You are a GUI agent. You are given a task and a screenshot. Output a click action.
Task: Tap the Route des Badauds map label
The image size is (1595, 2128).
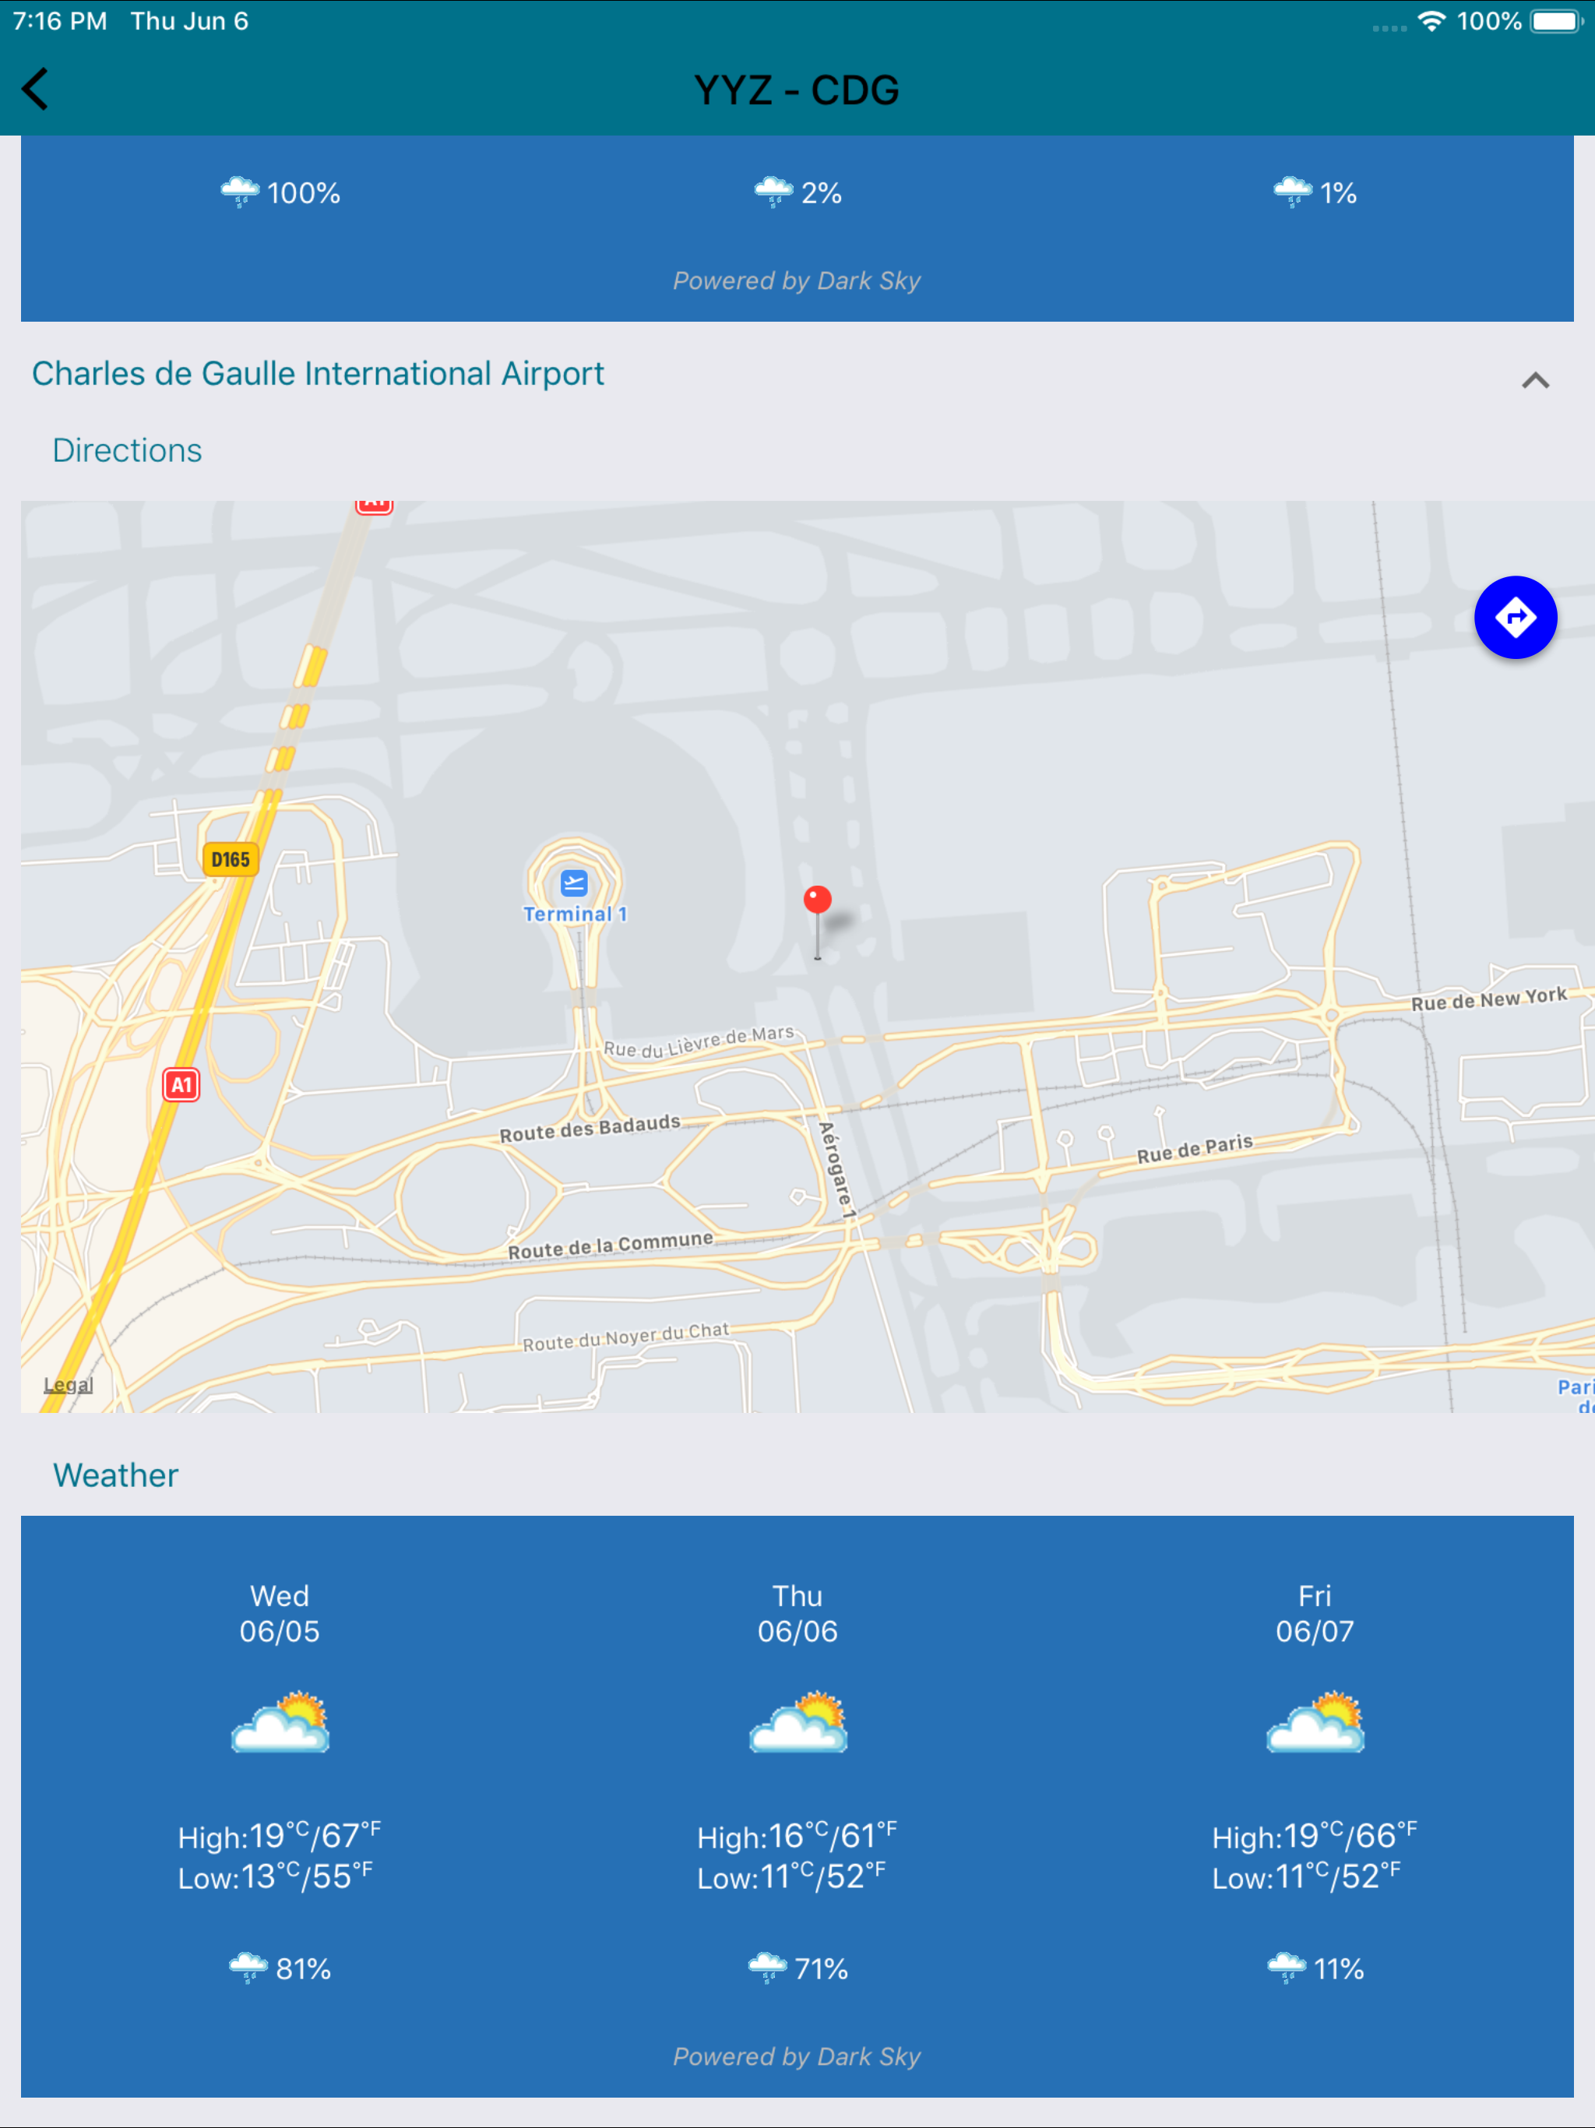pyautogui.click(x=590, y=1129)
